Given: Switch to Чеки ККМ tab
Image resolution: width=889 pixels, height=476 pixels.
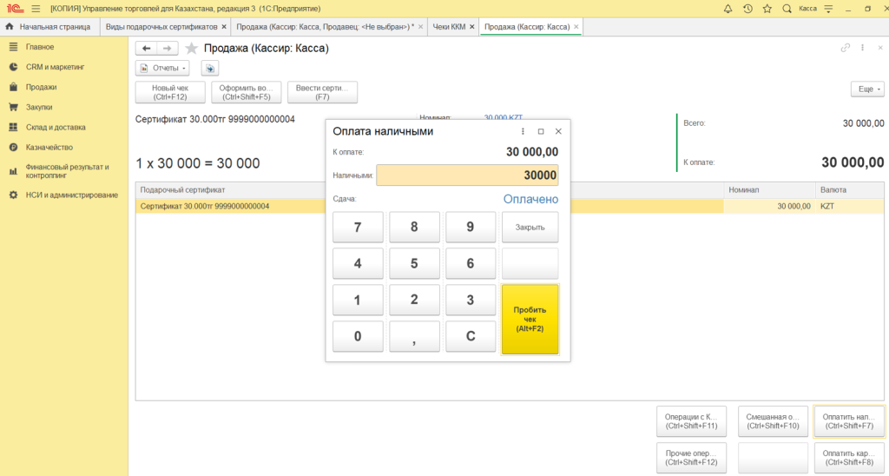Looking at the screenshot, I should (449, 27).
